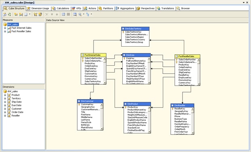Click the gray Hide Table icon

point(68,15)
